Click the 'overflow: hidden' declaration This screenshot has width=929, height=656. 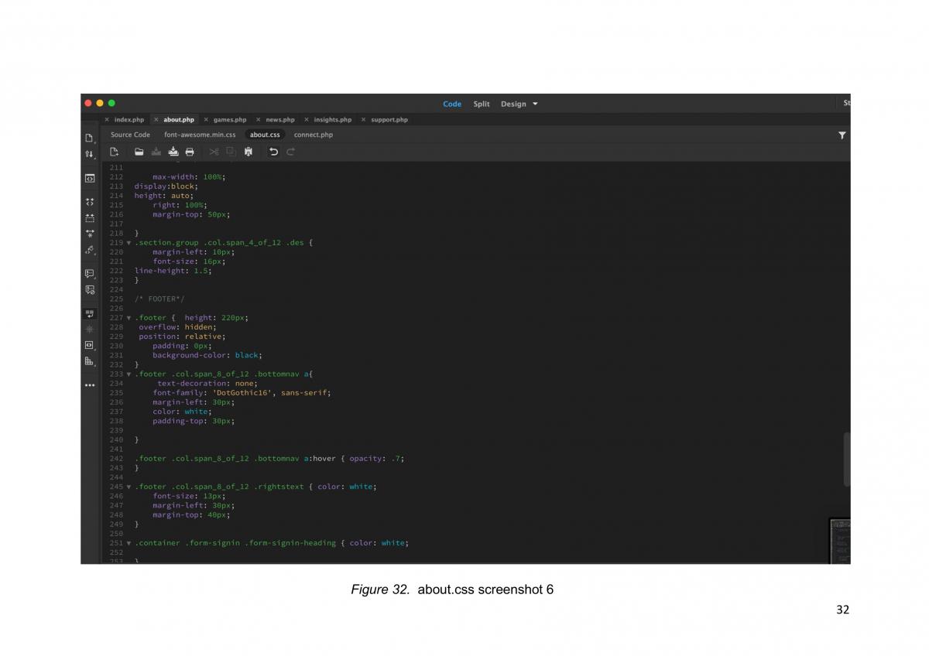click(x=177, y=327)
